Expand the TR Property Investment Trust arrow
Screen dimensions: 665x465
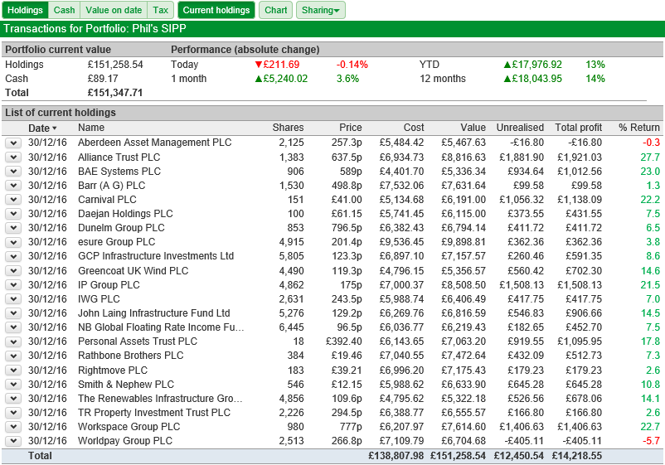[x=13, y=413]
